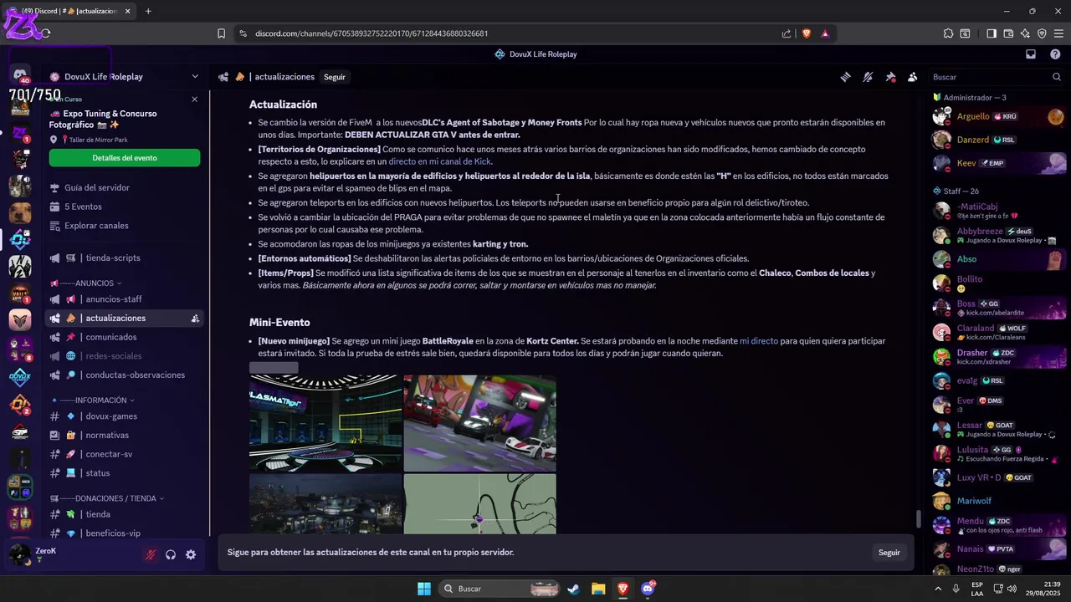Click the browser bookmark icon
Viewport: 1071px width, 602px height.
221,33
